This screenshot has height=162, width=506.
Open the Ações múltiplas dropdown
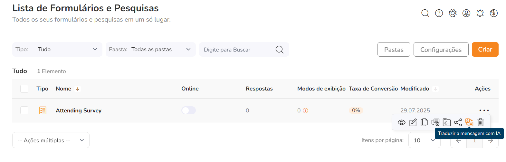pyautogui.click(x=51, y=140)
